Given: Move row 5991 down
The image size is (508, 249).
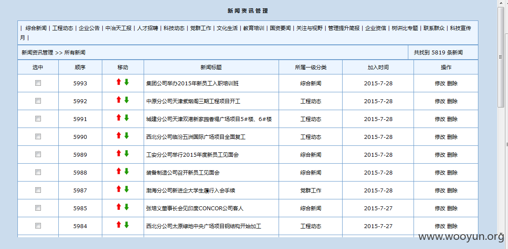Looking at the screenshot, I should coord(127,118).
